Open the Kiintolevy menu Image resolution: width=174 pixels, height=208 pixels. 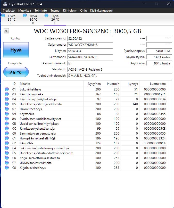tap(70, 11)
